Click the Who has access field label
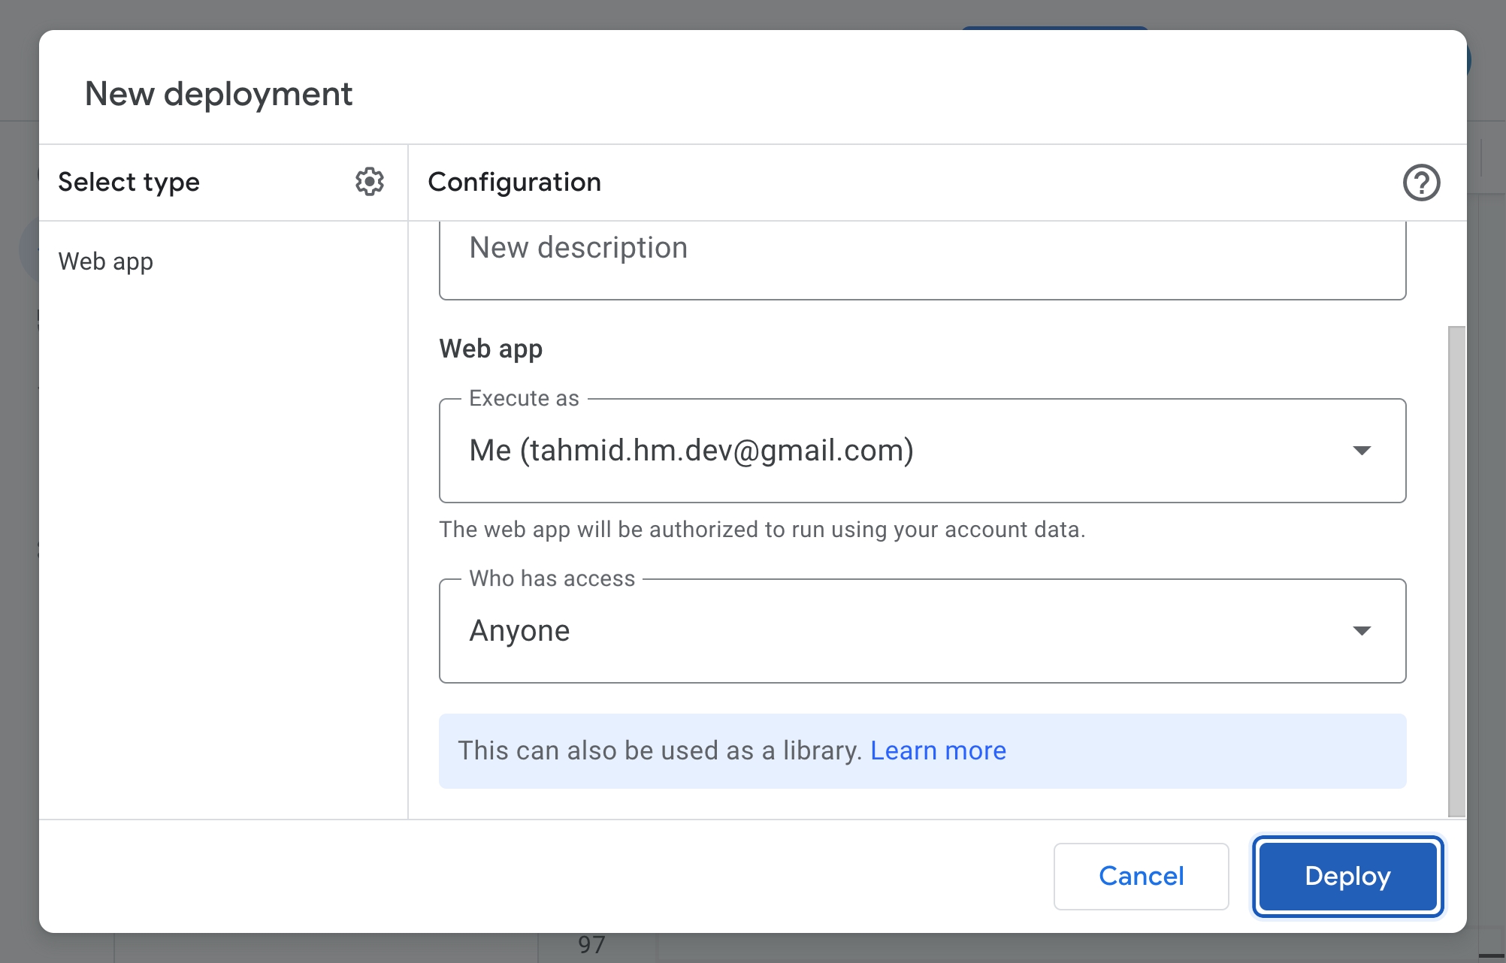This screenshot has width=1506, height=963. pyautogui.click(x=552, y=578)
